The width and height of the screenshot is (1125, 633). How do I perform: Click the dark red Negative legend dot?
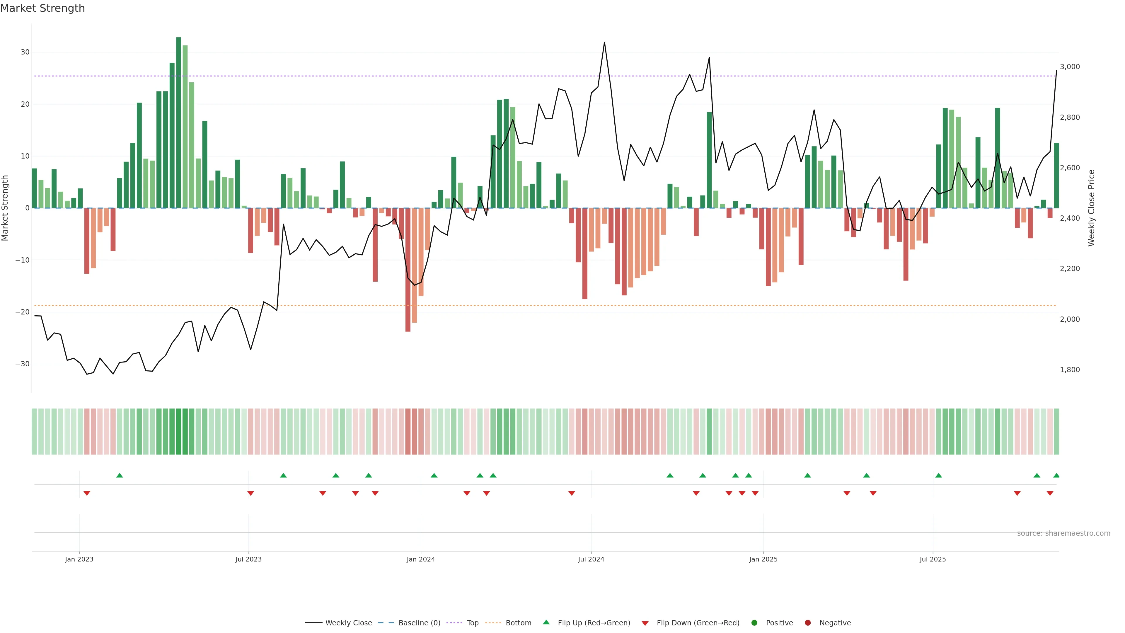(x=807, y=623)
